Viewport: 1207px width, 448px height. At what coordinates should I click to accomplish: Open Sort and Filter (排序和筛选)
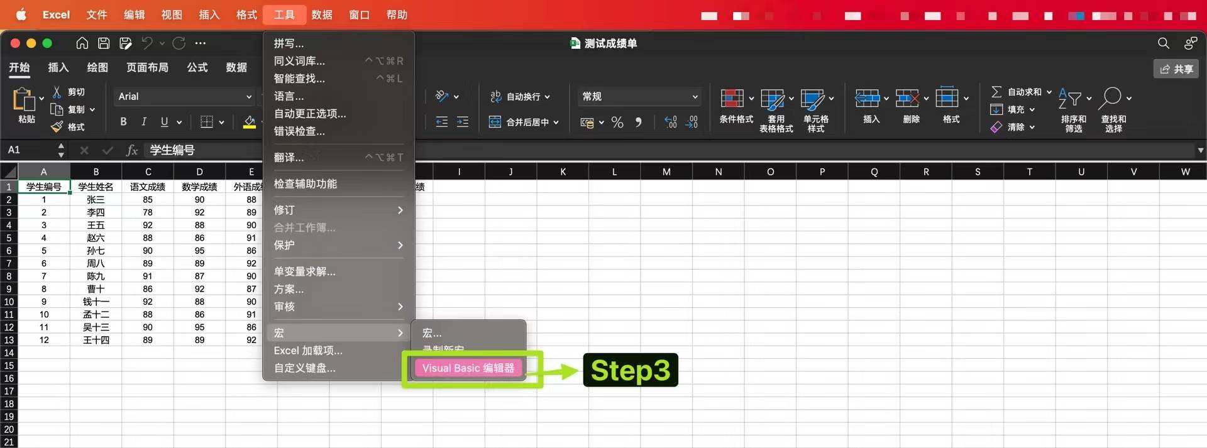click(1073, 109)
